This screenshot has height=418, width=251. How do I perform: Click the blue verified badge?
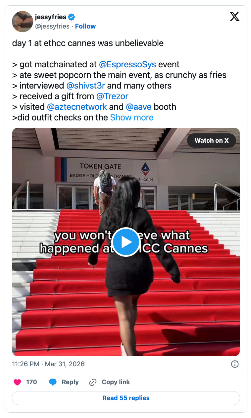71,17
